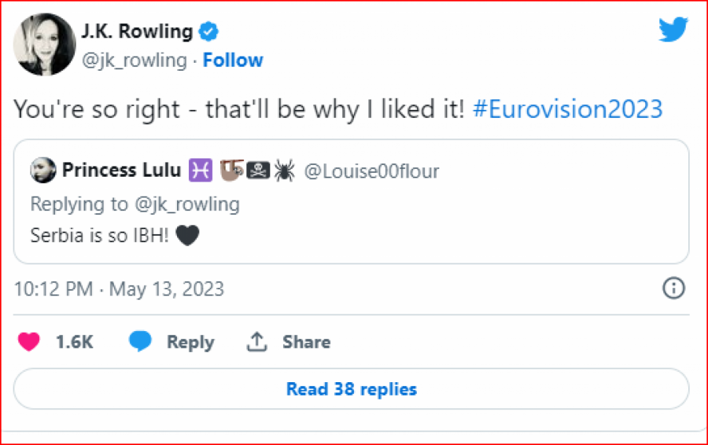
Task: Click the Princess Lulu display name
Action: tap(121, 170)
